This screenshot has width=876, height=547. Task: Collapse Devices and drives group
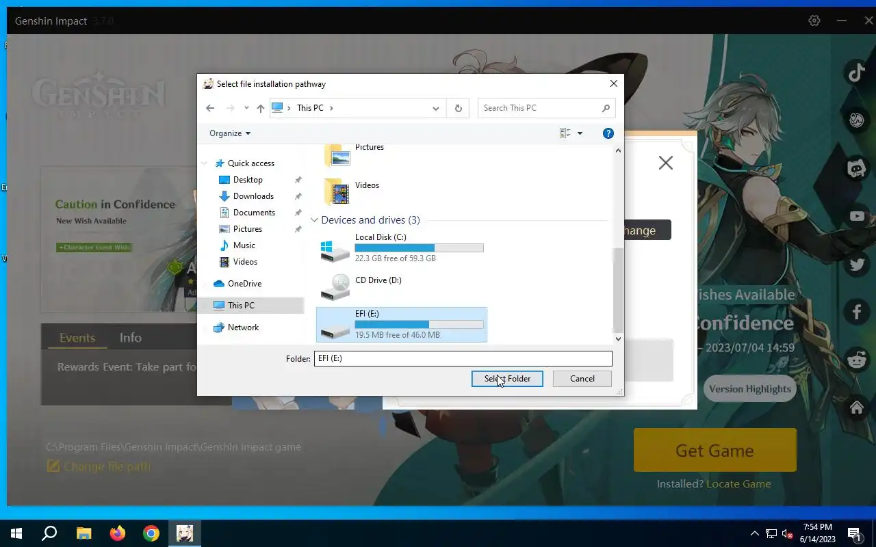315,220
